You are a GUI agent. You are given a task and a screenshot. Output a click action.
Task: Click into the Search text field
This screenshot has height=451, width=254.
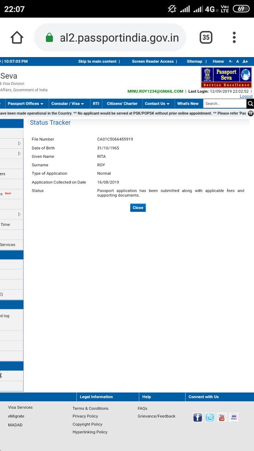pyautogui.click(x=225, y=103)
